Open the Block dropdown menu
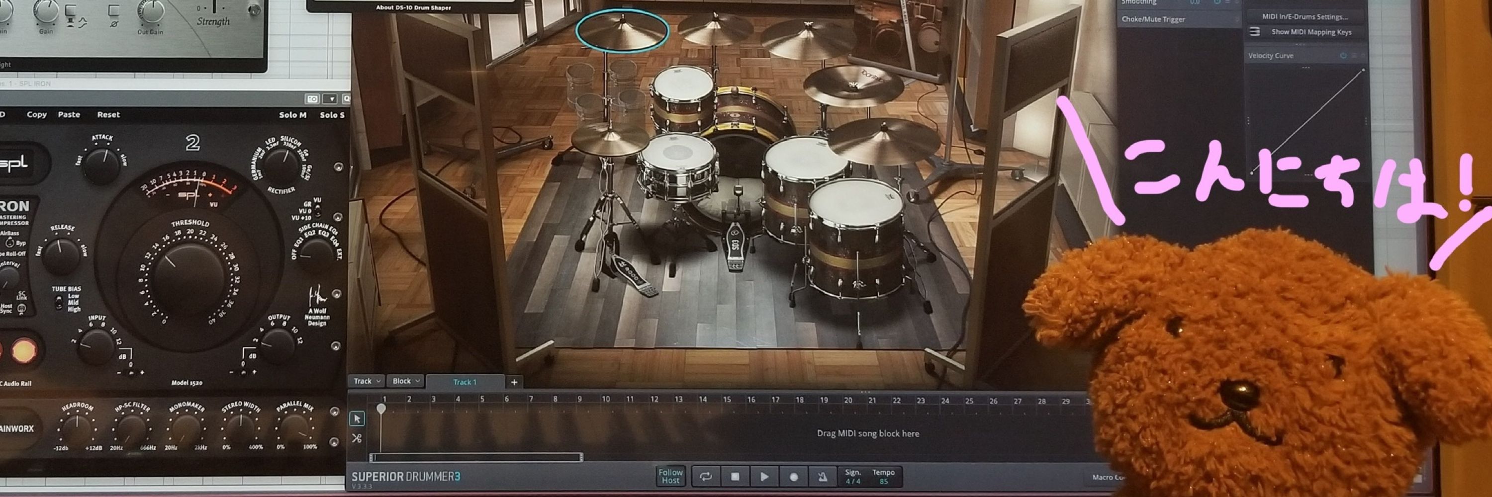This screenshot has height=497, width=1492. tap(405, 381)
